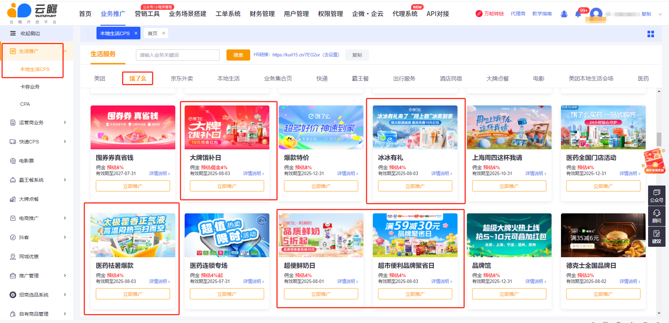The image size is (669, 323).
Task: Switch to the 美团 category tab
Action: click(x=100, y=79)
